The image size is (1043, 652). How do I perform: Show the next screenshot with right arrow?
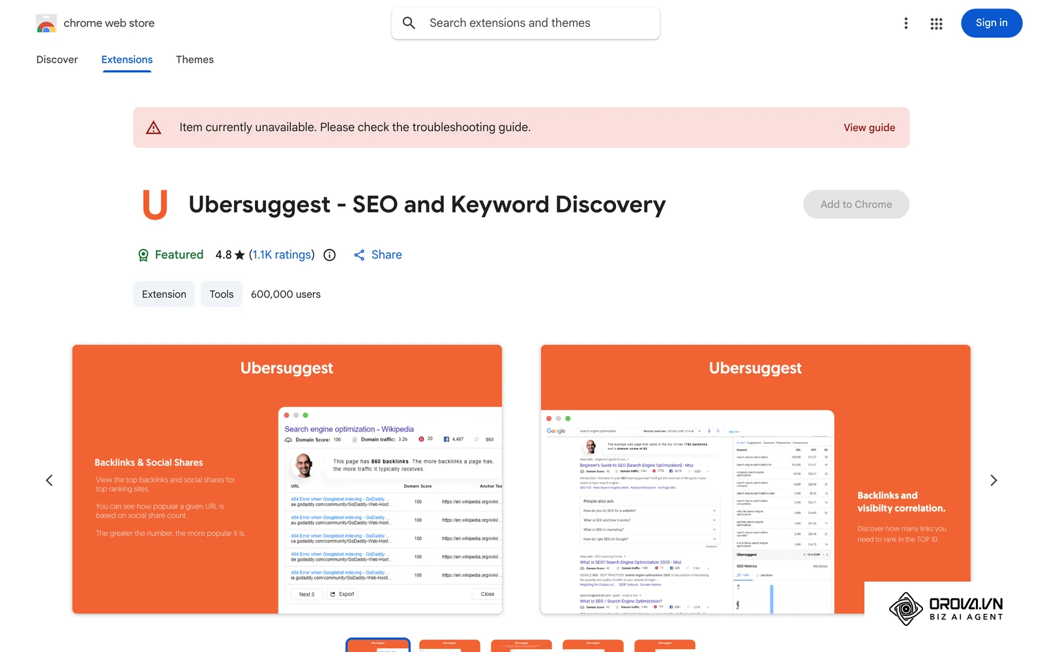[993, 481]
